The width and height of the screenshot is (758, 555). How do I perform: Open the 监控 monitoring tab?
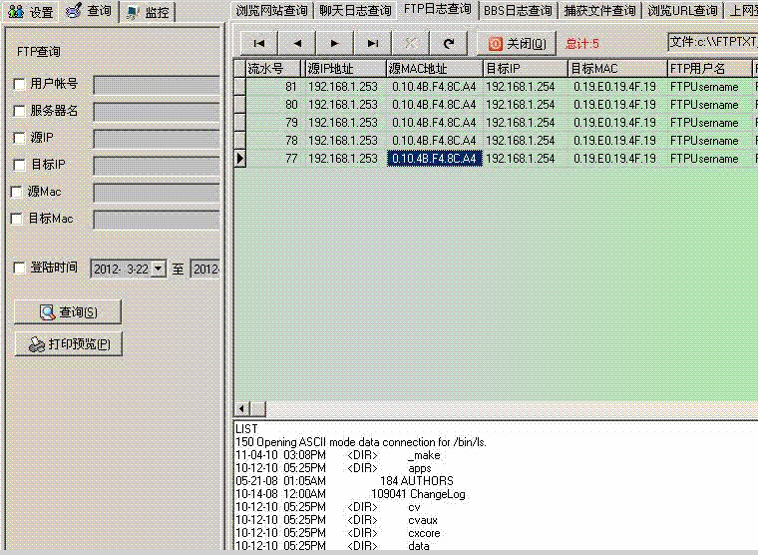147,12
